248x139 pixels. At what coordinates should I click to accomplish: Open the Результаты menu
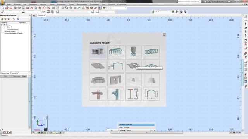61,5
